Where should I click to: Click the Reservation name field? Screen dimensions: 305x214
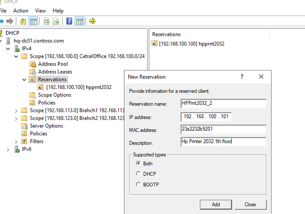[x=223, y=103]
